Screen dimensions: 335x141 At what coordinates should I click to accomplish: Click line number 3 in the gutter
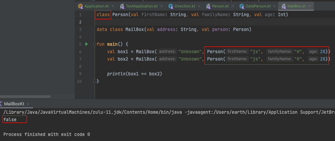click(80, 30)
